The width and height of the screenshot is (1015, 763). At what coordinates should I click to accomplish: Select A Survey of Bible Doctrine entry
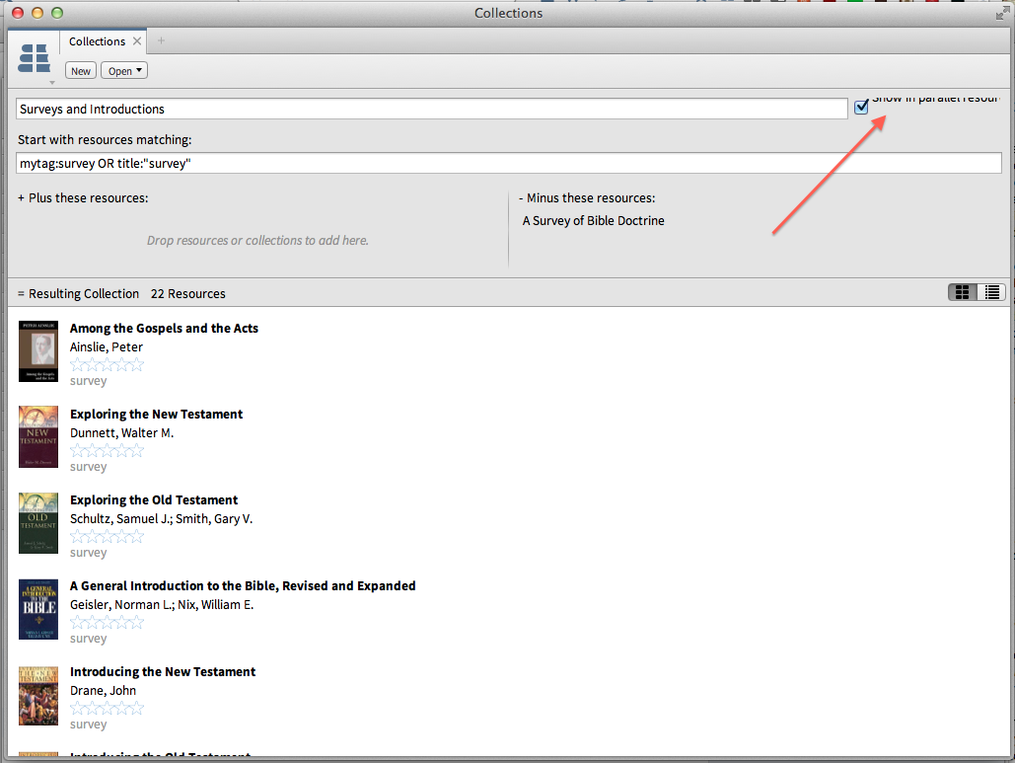594,221
